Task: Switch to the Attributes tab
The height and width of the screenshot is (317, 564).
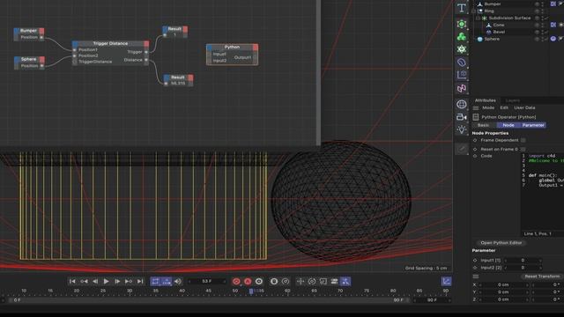Action: pyautogui.click(x=486, y=100)
